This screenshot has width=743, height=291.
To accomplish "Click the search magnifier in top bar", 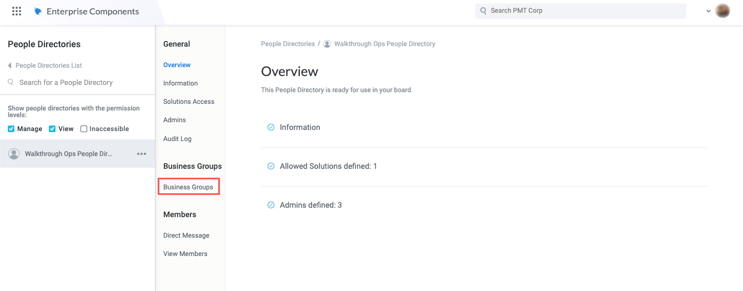I will tap(483, 11).
